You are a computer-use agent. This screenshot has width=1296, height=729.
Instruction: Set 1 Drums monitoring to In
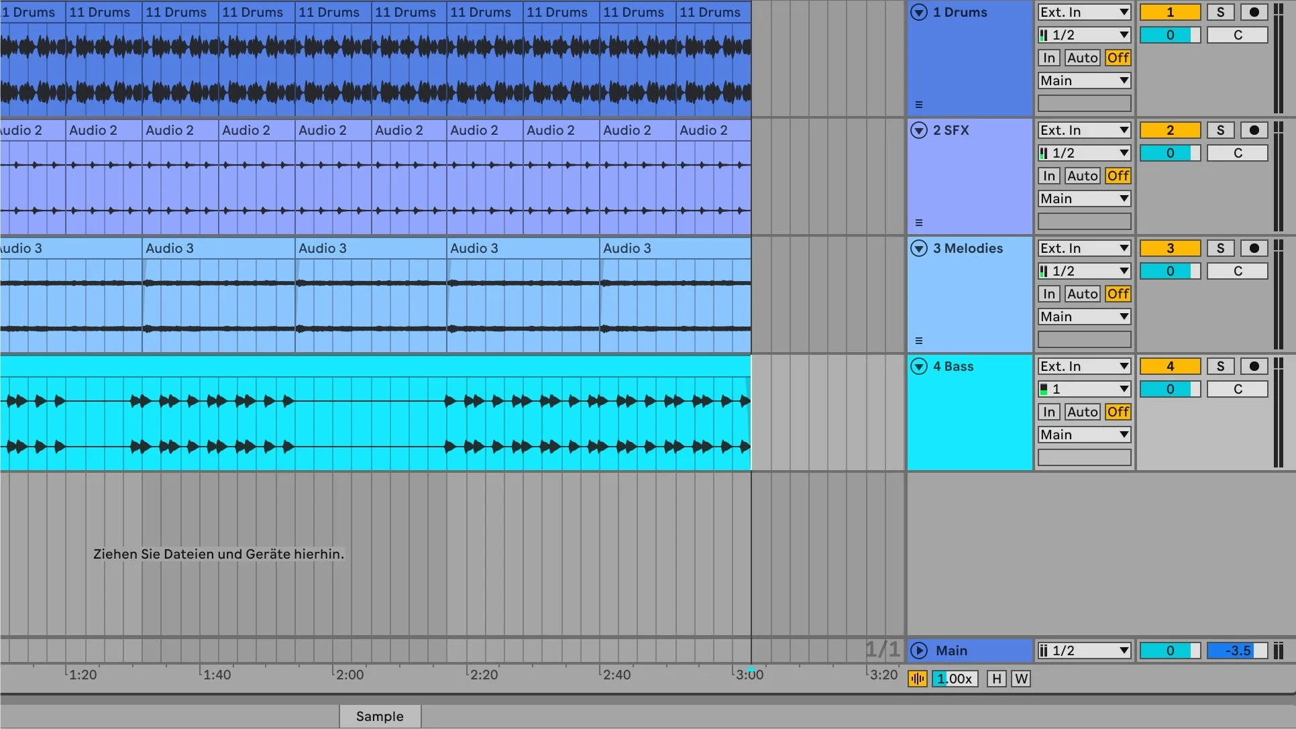[x=1048, y=58]
